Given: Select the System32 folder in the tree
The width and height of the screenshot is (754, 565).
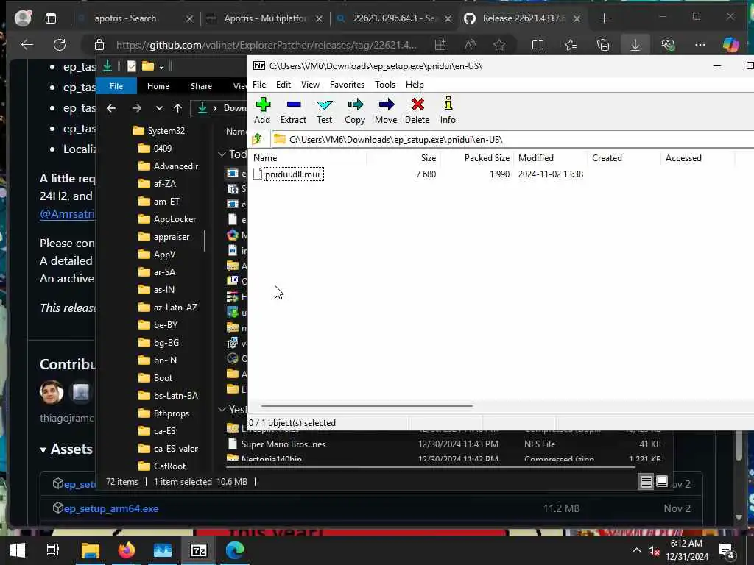Looking at the screenshot, I should (159, 131).
